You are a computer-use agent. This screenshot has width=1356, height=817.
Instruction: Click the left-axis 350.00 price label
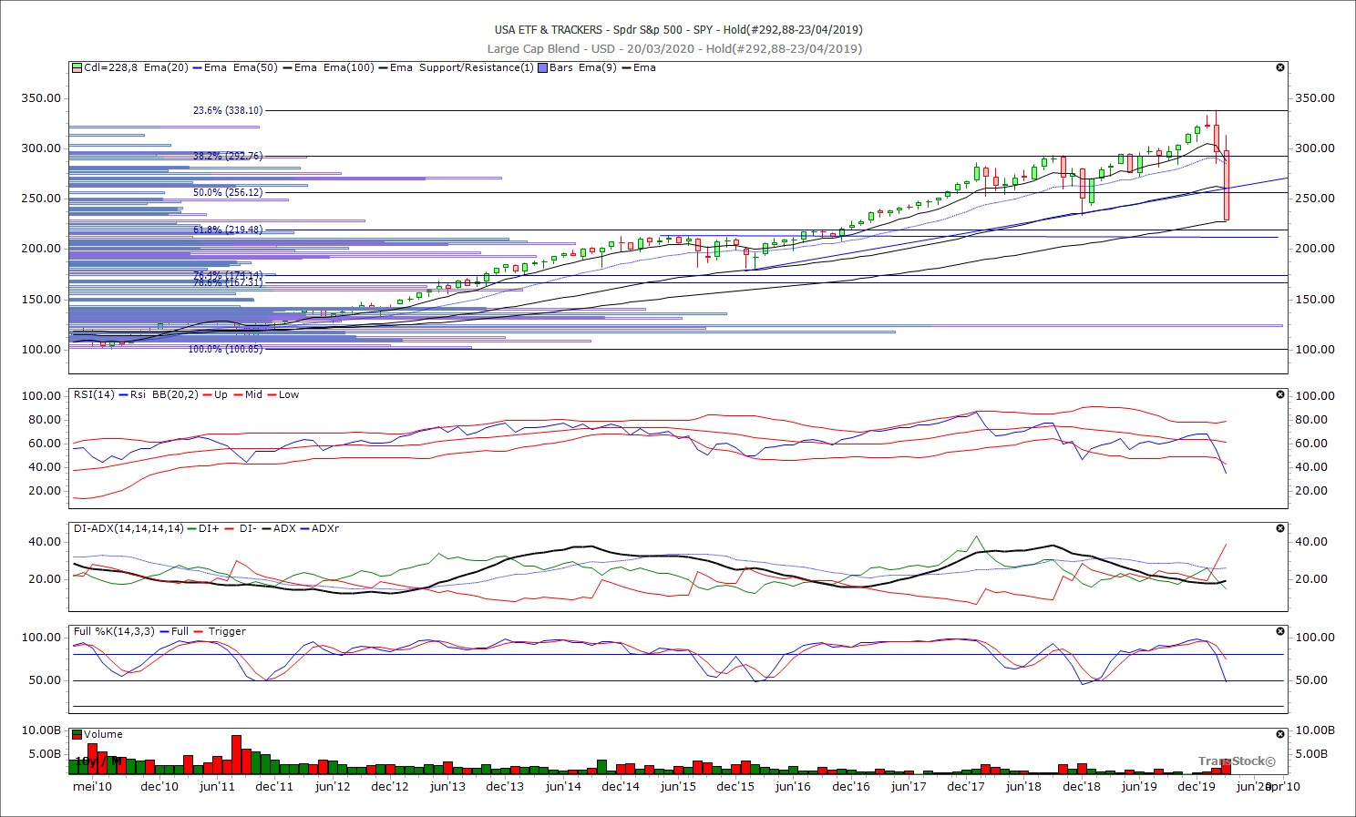click(x=41, y=98)
